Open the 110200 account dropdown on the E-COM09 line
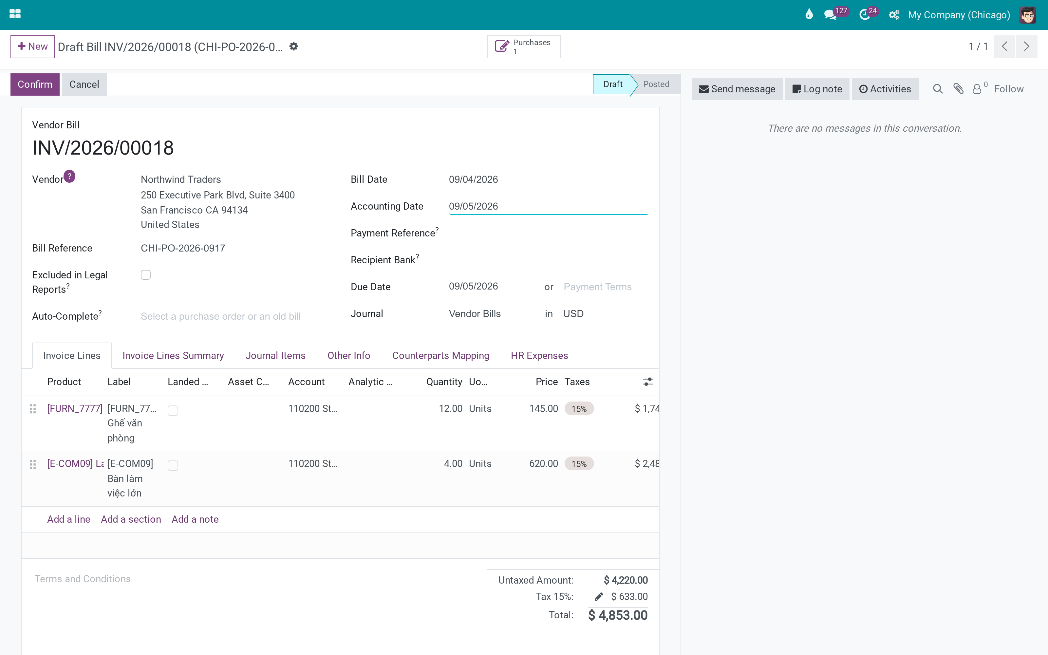 pos(313,463)
